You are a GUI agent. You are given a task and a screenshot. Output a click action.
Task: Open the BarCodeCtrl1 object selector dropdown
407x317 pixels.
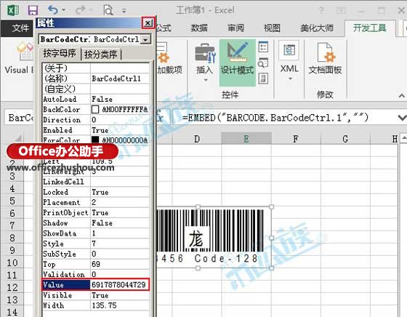[x=146, y=40]
